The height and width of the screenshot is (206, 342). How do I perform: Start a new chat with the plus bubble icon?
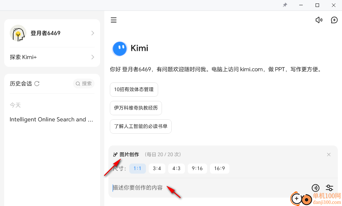click(x=334, y=20)
